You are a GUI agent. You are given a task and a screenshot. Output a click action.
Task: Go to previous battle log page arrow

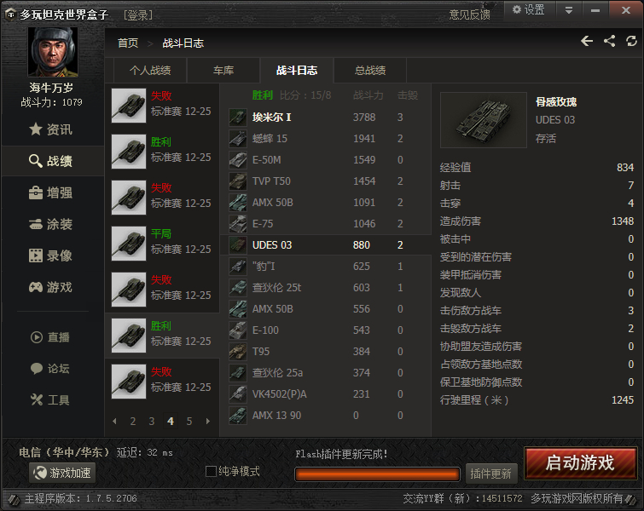[114, 422]
